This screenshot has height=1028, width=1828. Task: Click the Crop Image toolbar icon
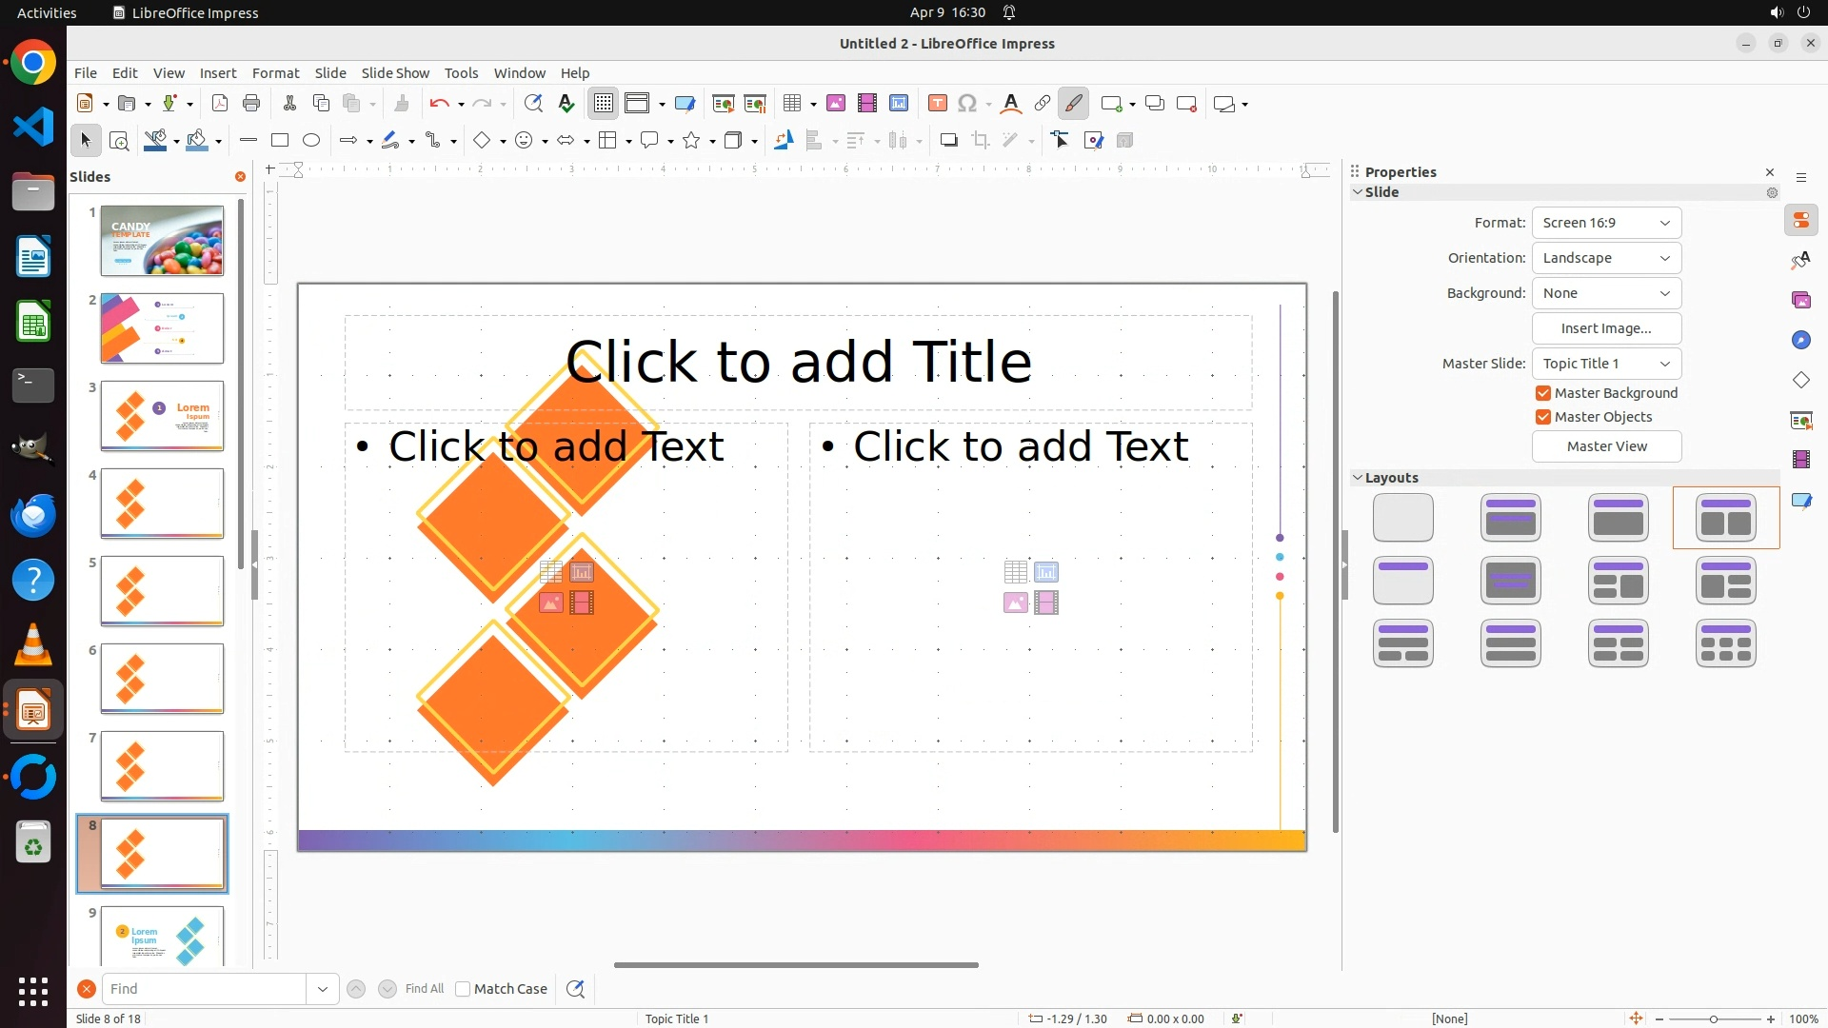tap(981, 141)
